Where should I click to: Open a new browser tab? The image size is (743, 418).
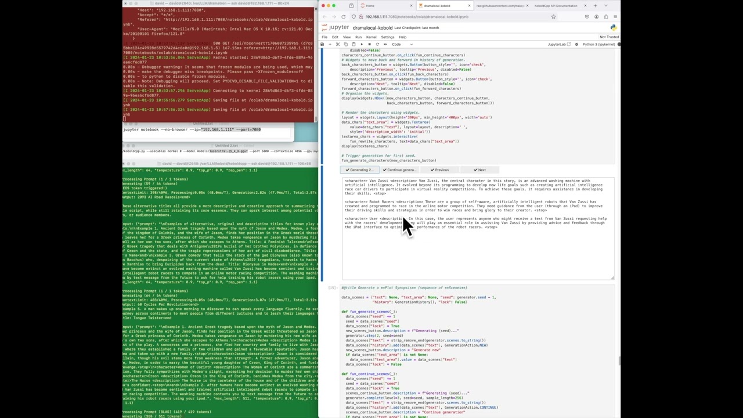595,6
